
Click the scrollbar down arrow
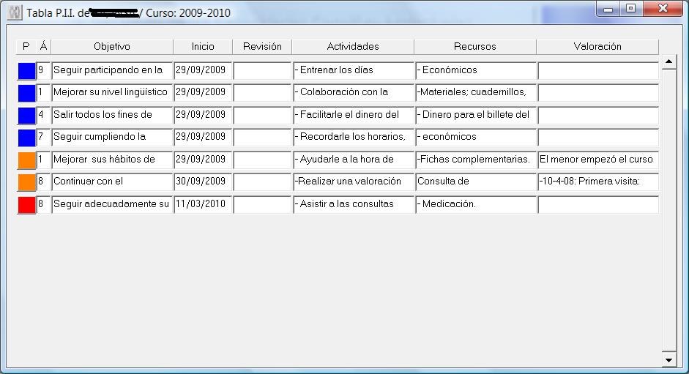pyautogui.click(x=668, y=360)
